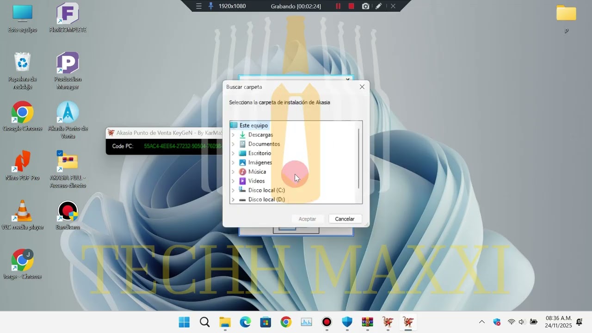
Task: Click the Cancelar button
Action: [x=345, y=219]
